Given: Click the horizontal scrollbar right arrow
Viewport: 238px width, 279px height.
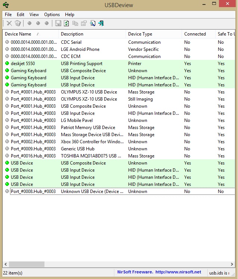Looking at the screenshot, I should click(x=232, y=264).
